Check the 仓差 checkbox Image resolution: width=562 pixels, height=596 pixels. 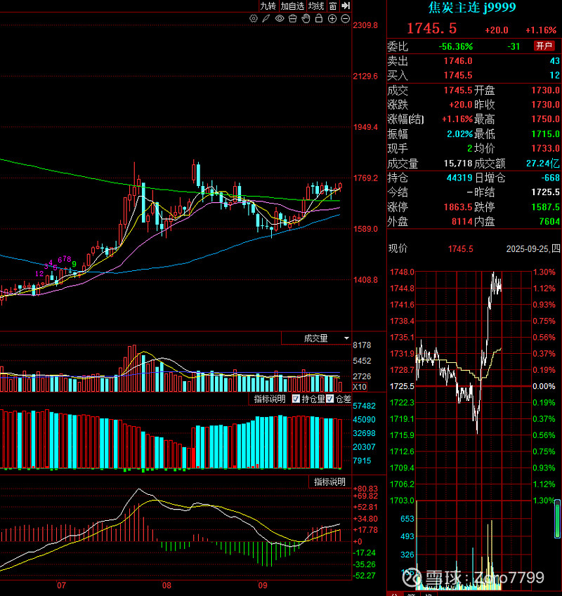click(x=329, y=399)
